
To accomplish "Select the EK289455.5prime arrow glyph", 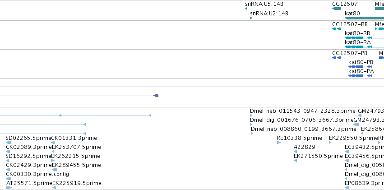I will coord(54,170).
